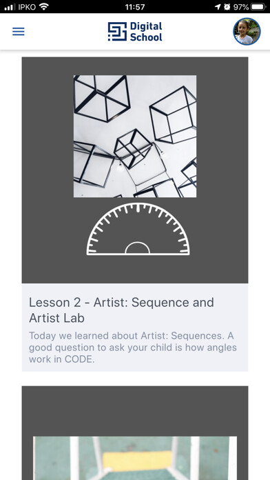Tap the protractor icon in lesson card
This screenshot has width=270, height=480.
click(138, 229)
